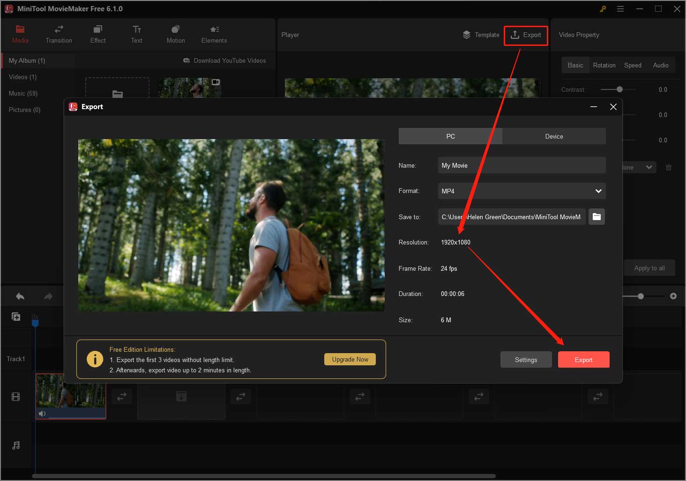Select the forest video thumbnail in media library

(190, 88)
